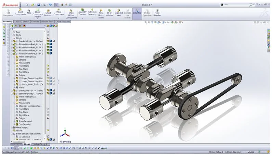This screenshot has width=272, height=156.
Task: Toggle visibility of Crankshaft_&<1> in display pane
Action: click(48, 41)
